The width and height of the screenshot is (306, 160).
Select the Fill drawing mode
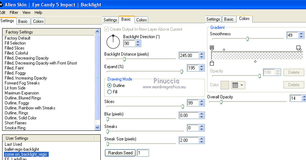click(110, 92)
